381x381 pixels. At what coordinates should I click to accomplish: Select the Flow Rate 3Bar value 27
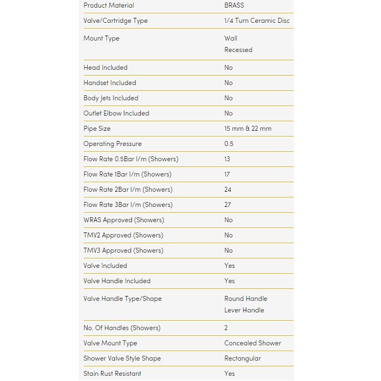[x=227, y=204]
